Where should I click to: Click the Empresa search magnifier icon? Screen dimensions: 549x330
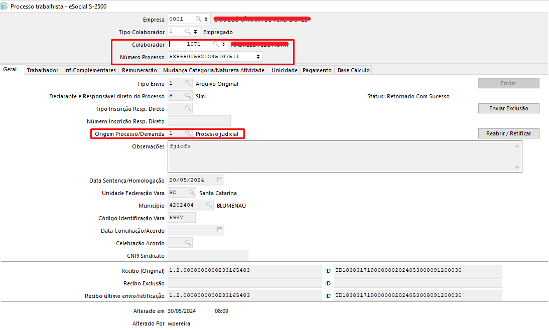click(199, 19)
